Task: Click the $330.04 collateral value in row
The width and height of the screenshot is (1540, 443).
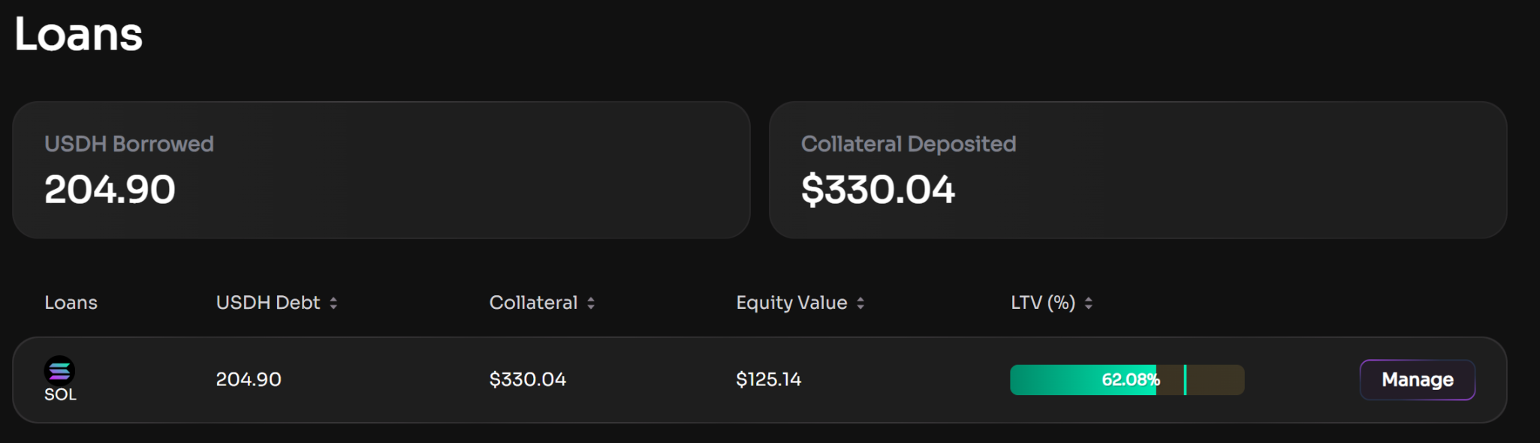Action: click(528, 379)
